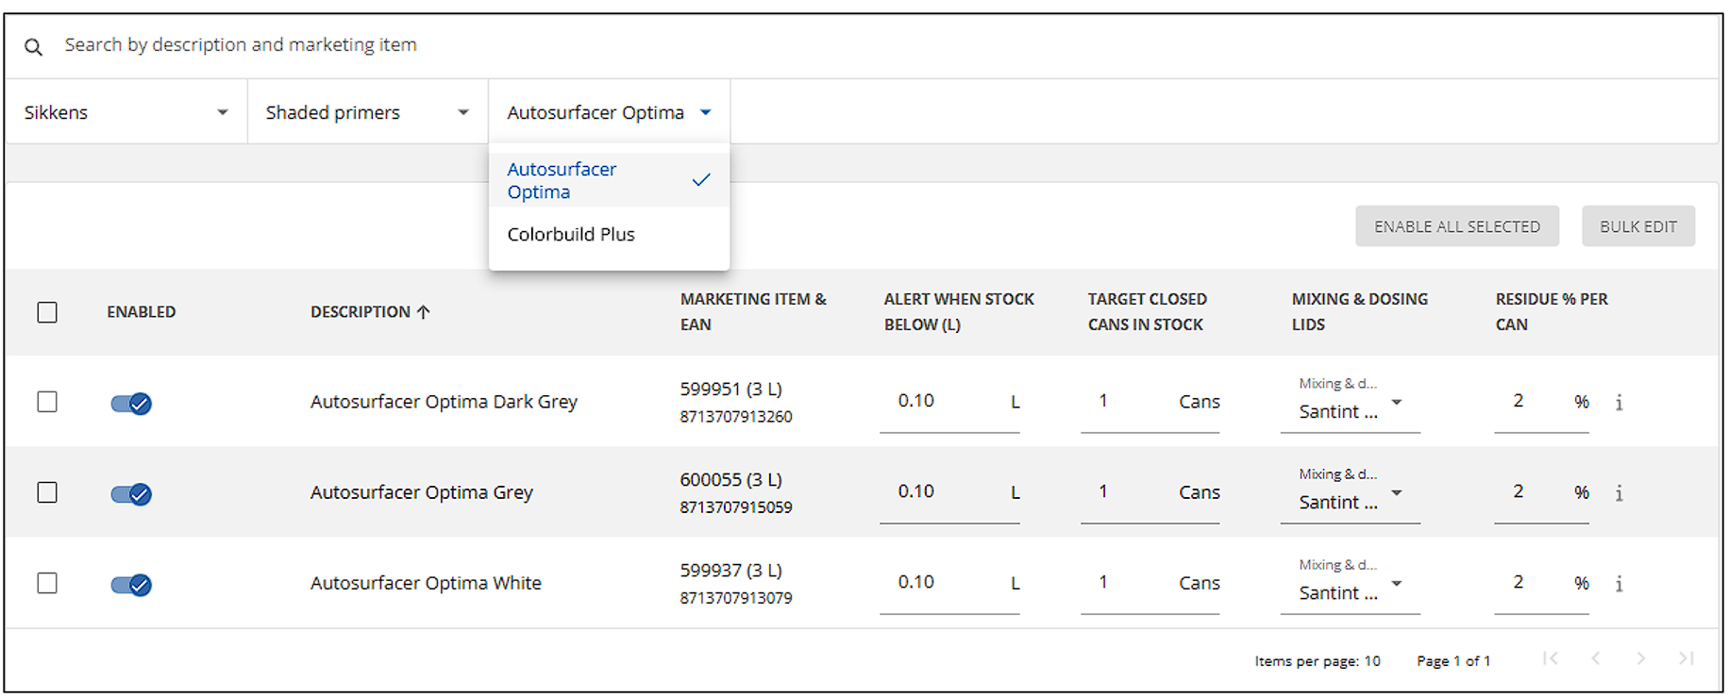The height and width of the screenshot is (698, 1729).
Task: Click marketing item 599951 (3 L)
Action: 731,390
